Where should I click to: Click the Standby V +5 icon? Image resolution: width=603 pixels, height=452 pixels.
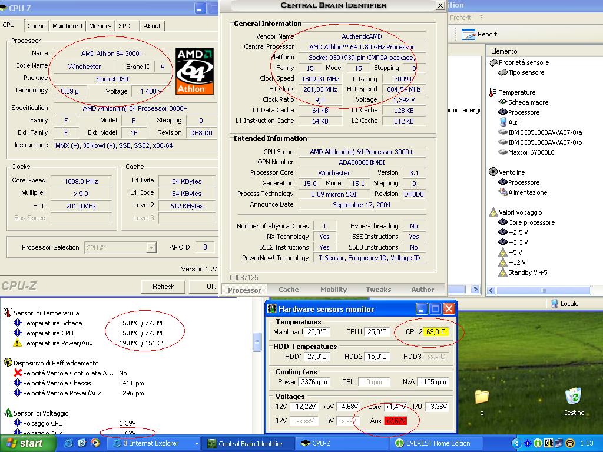click(503, 272)
